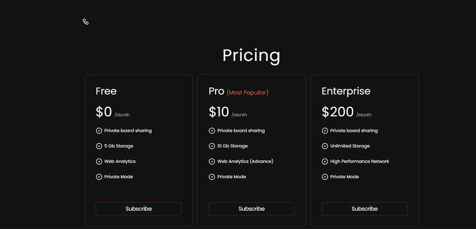
Task: Select the Free plan title
Action: pos(106,91)
